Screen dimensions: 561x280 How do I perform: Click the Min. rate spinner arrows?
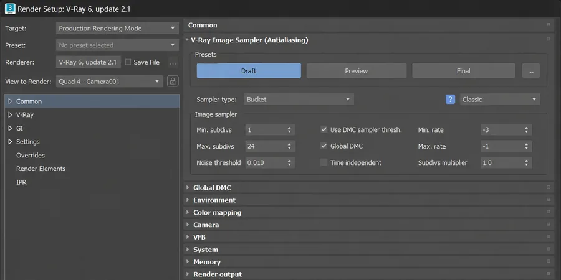[526, 130]
